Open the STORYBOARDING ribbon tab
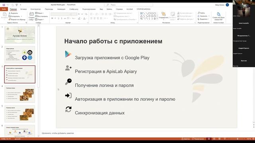The width and height of the screenshot is (255, 143). pos(143,9)
